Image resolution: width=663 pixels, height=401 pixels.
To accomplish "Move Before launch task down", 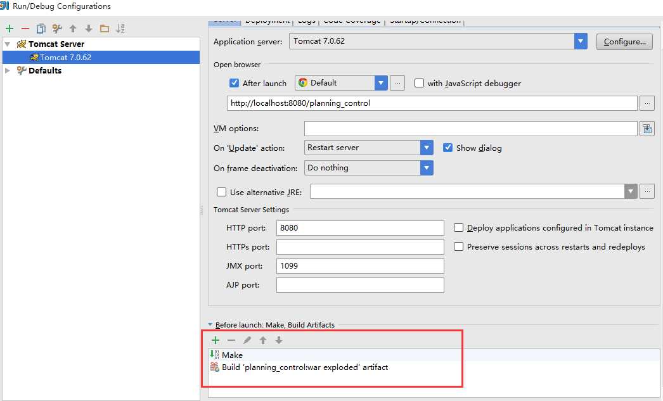I will coord(279,340).
